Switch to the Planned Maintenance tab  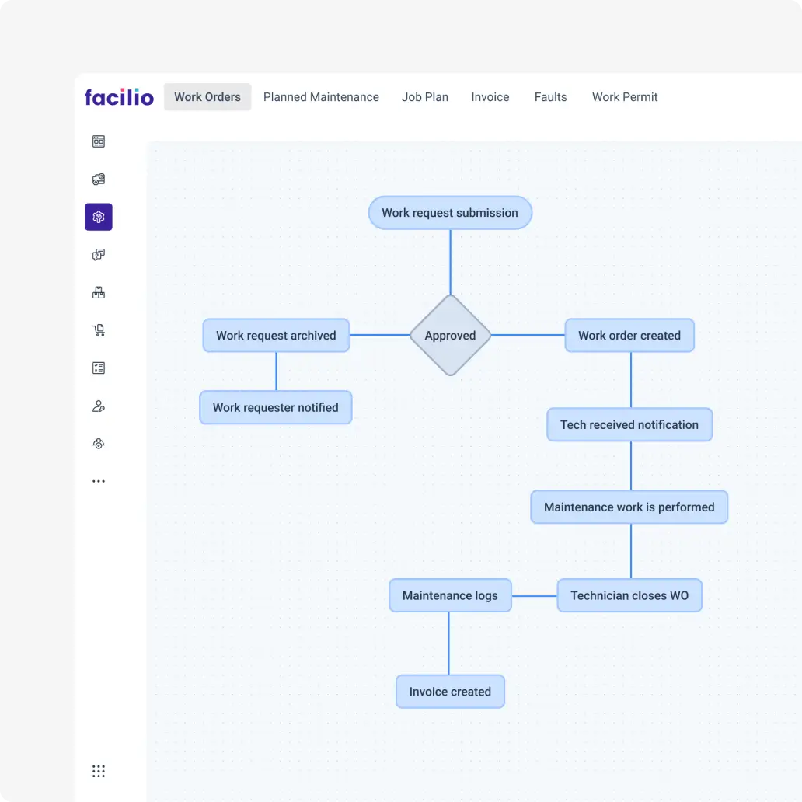(x=321, y=96)
